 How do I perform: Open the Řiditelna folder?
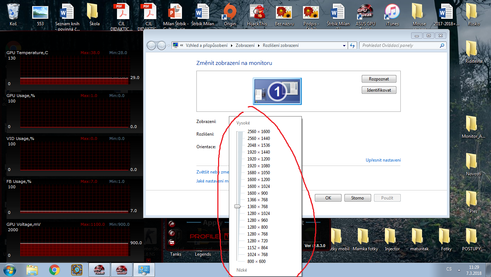[x=473, y=52]
